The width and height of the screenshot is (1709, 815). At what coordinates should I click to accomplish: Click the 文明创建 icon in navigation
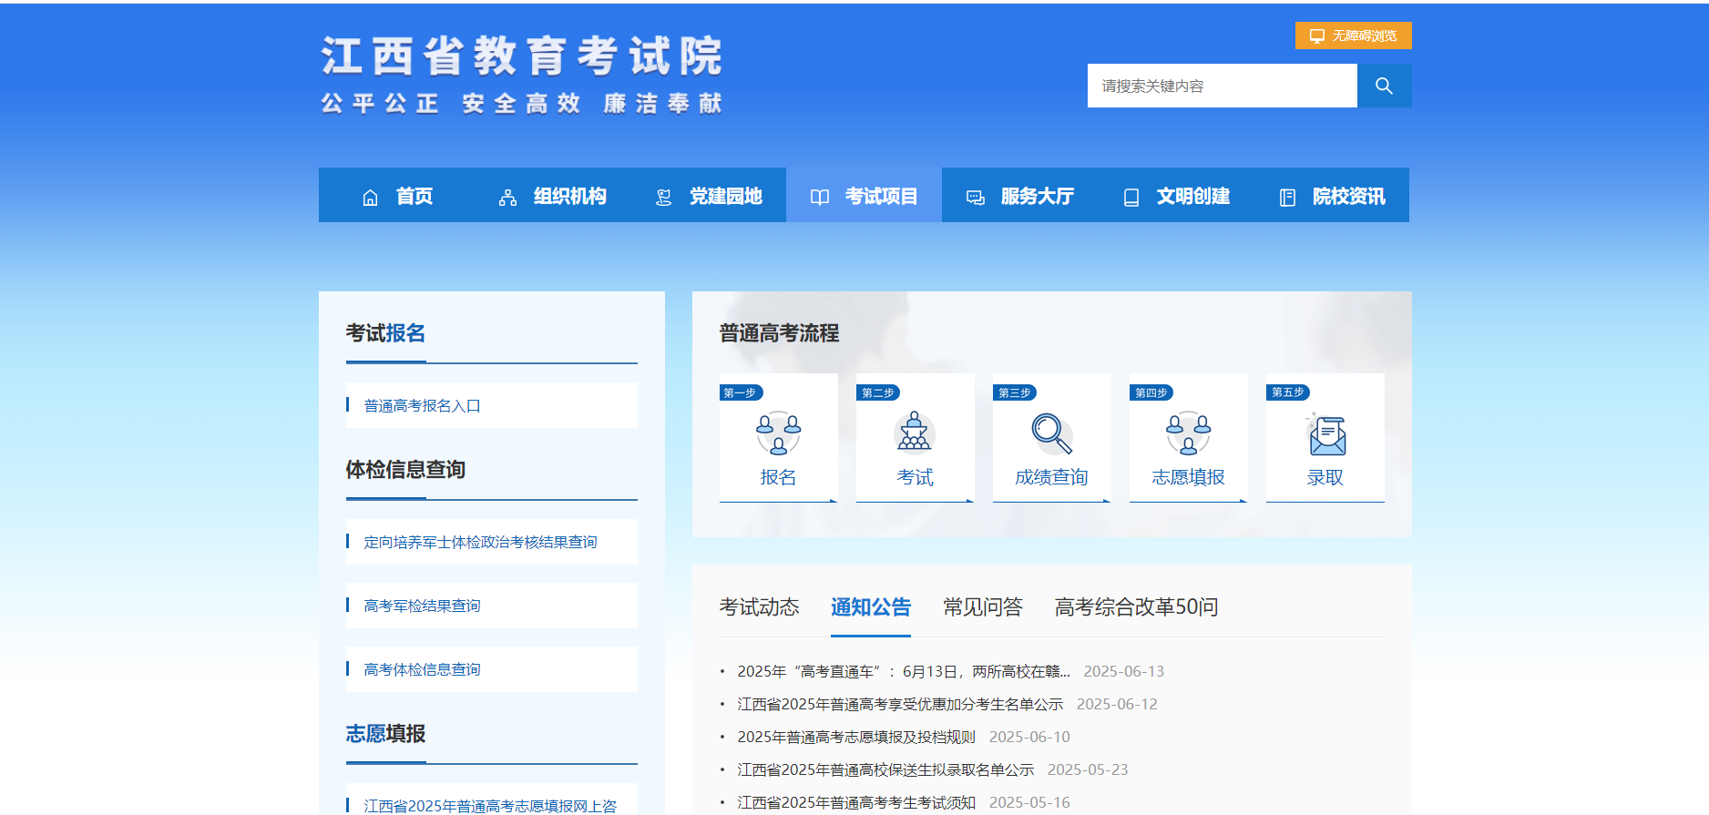1131,198
